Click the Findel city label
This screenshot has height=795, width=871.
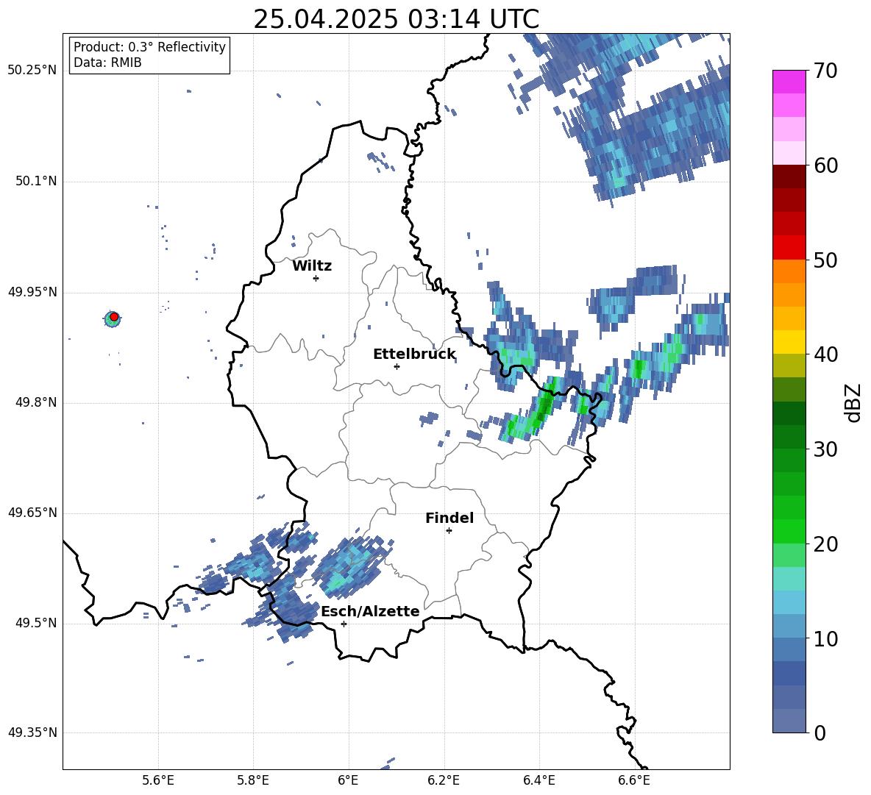click(x=449, y=518)
